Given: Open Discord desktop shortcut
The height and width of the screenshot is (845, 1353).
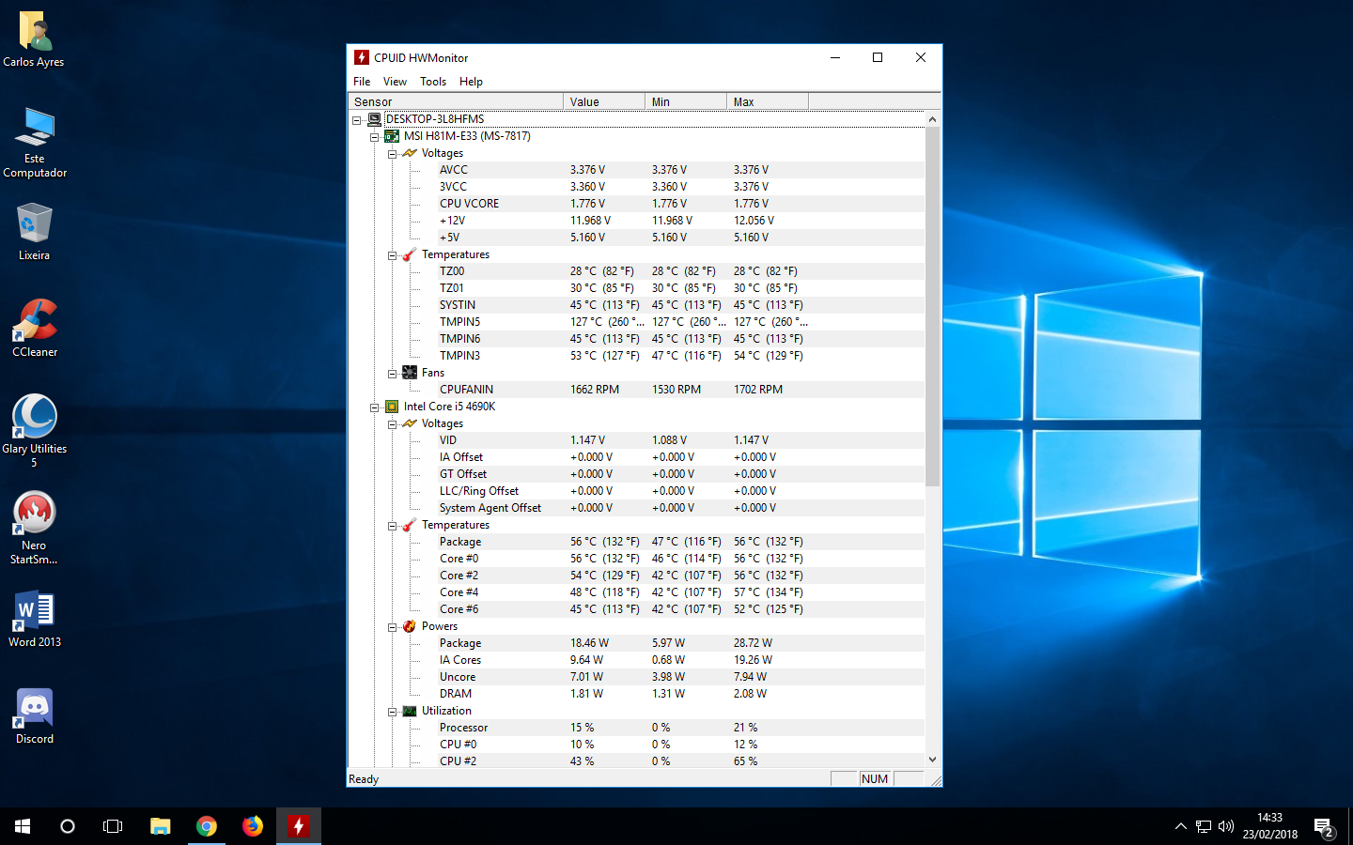Looking at the screenshot, I should click(35, 715).
